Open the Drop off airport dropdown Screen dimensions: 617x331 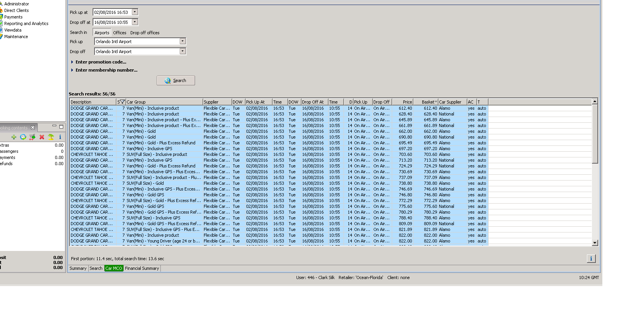[183, 51]
